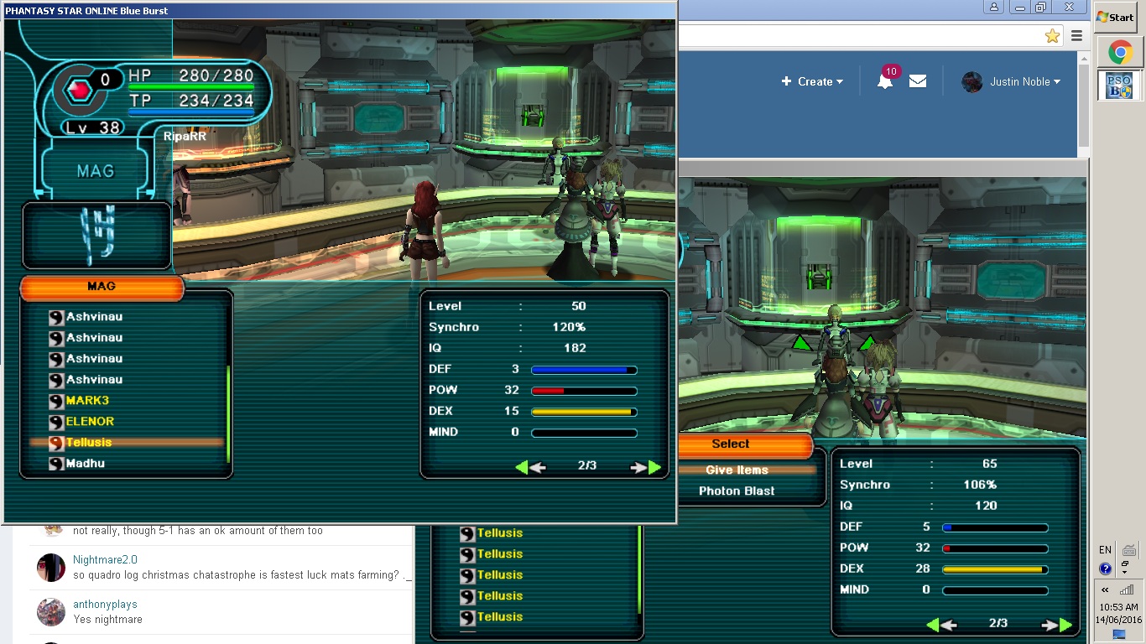Click the 2/3 page indicator in game window
This screenshot has height=644, width=1146.
coord(587,466)
